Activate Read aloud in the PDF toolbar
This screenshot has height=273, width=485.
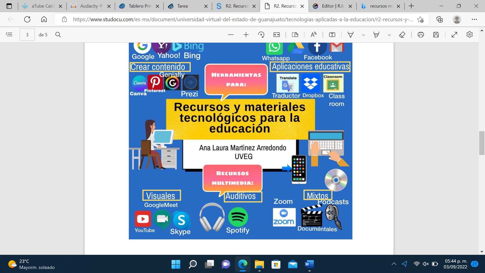313,35
